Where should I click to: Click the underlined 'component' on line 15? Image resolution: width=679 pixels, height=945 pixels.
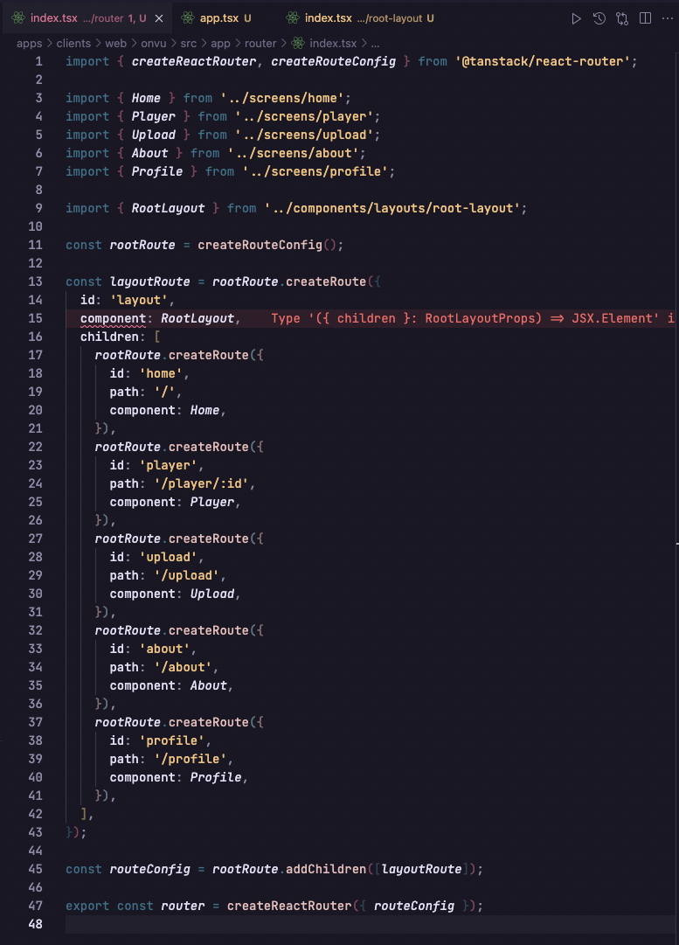point(114,318)
